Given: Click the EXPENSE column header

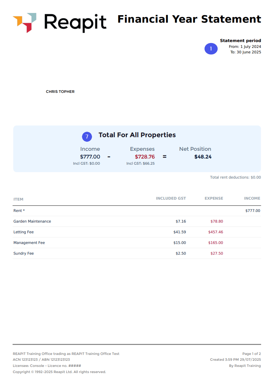Looking at the screenshot, I should 214,198.
